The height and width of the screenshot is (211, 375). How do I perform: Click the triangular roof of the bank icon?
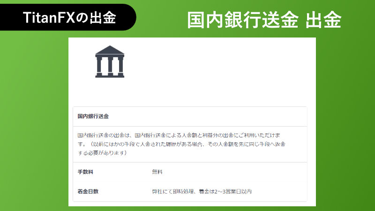110,50
